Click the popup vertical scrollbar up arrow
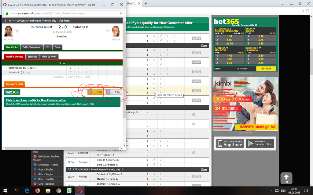Screen dimensions: 313x195 124,19
